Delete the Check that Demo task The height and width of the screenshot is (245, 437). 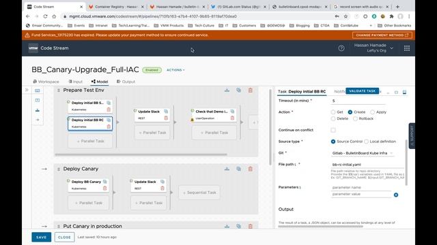point(232,118)
